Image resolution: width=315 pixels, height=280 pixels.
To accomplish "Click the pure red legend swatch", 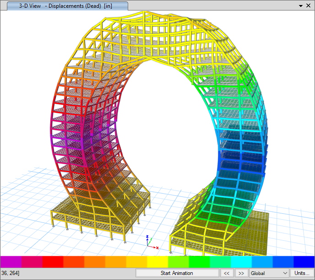I will (x=53, y=261).
